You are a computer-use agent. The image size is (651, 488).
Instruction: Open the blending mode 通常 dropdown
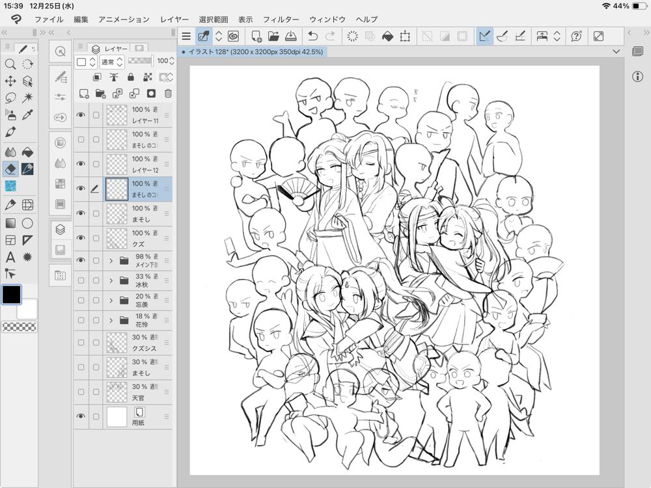(112, 62)
